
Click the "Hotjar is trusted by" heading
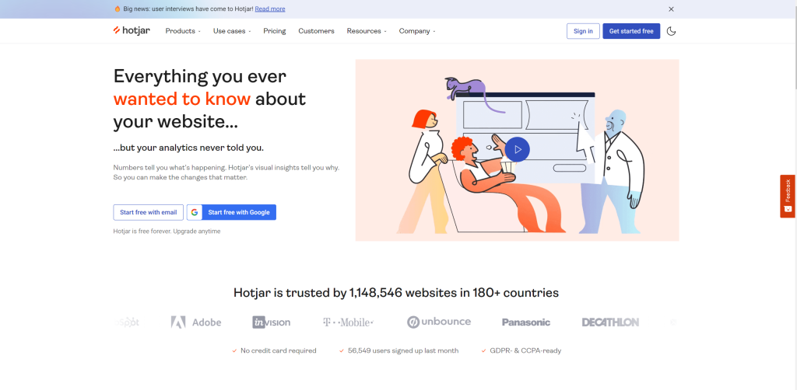pyautogui.click(x=396, y=293)
